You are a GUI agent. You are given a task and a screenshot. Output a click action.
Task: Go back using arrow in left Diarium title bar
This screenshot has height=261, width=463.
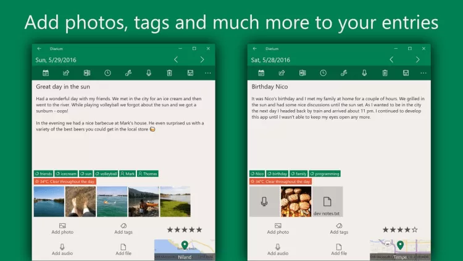40,48
